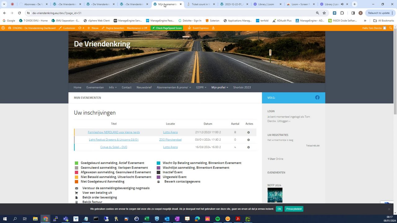Viewport: 397px width, 223px height.
Task: Click the WordPress logo in admin bar
Action: (3, 28)
